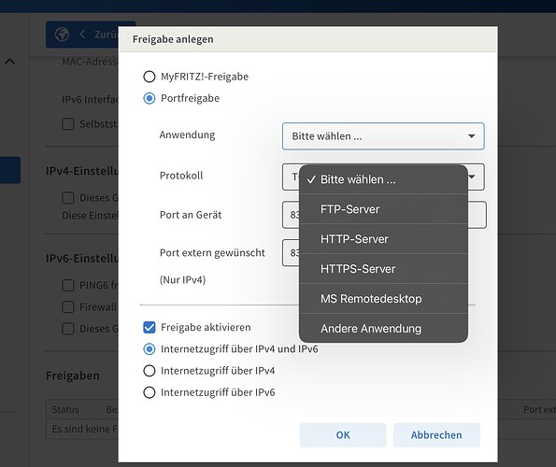Click the 'Port an Gerät' label
The height and width of the screenshot is (467, 556).
pos(191,215)
